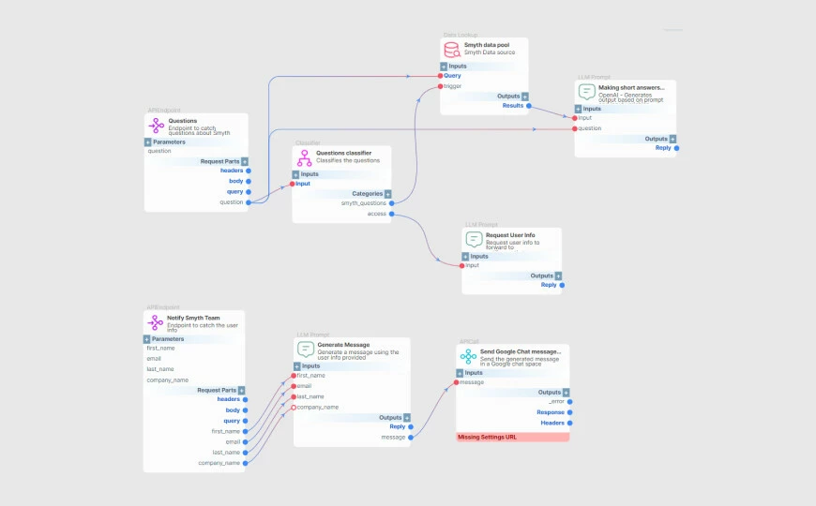Click the Questions node query output port
This screenshot has width=816, height=506.
tap(249, 192)
